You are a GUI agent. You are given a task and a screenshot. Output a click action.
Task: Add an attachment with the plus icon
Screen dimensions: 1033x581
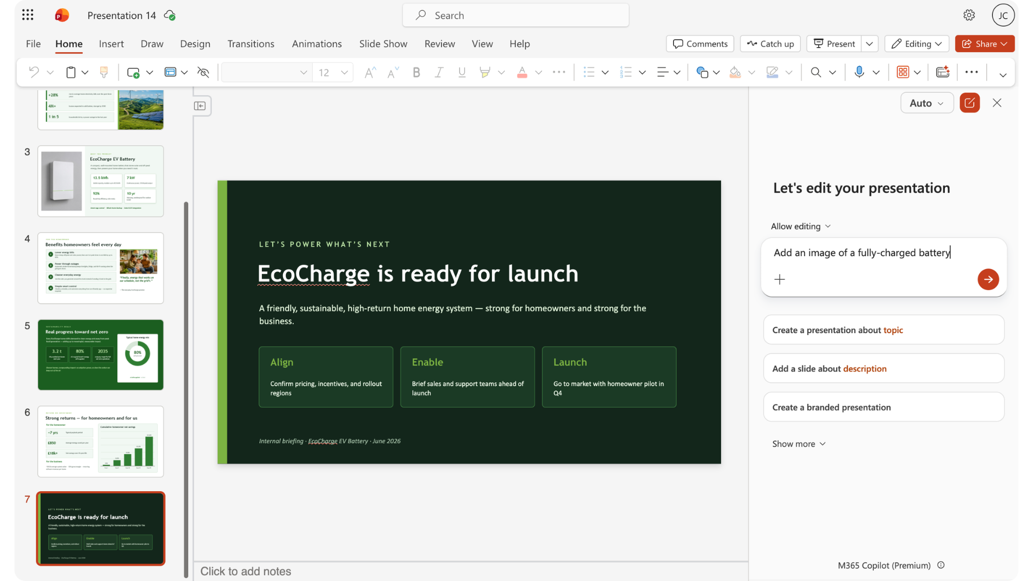tap(780, 279)
